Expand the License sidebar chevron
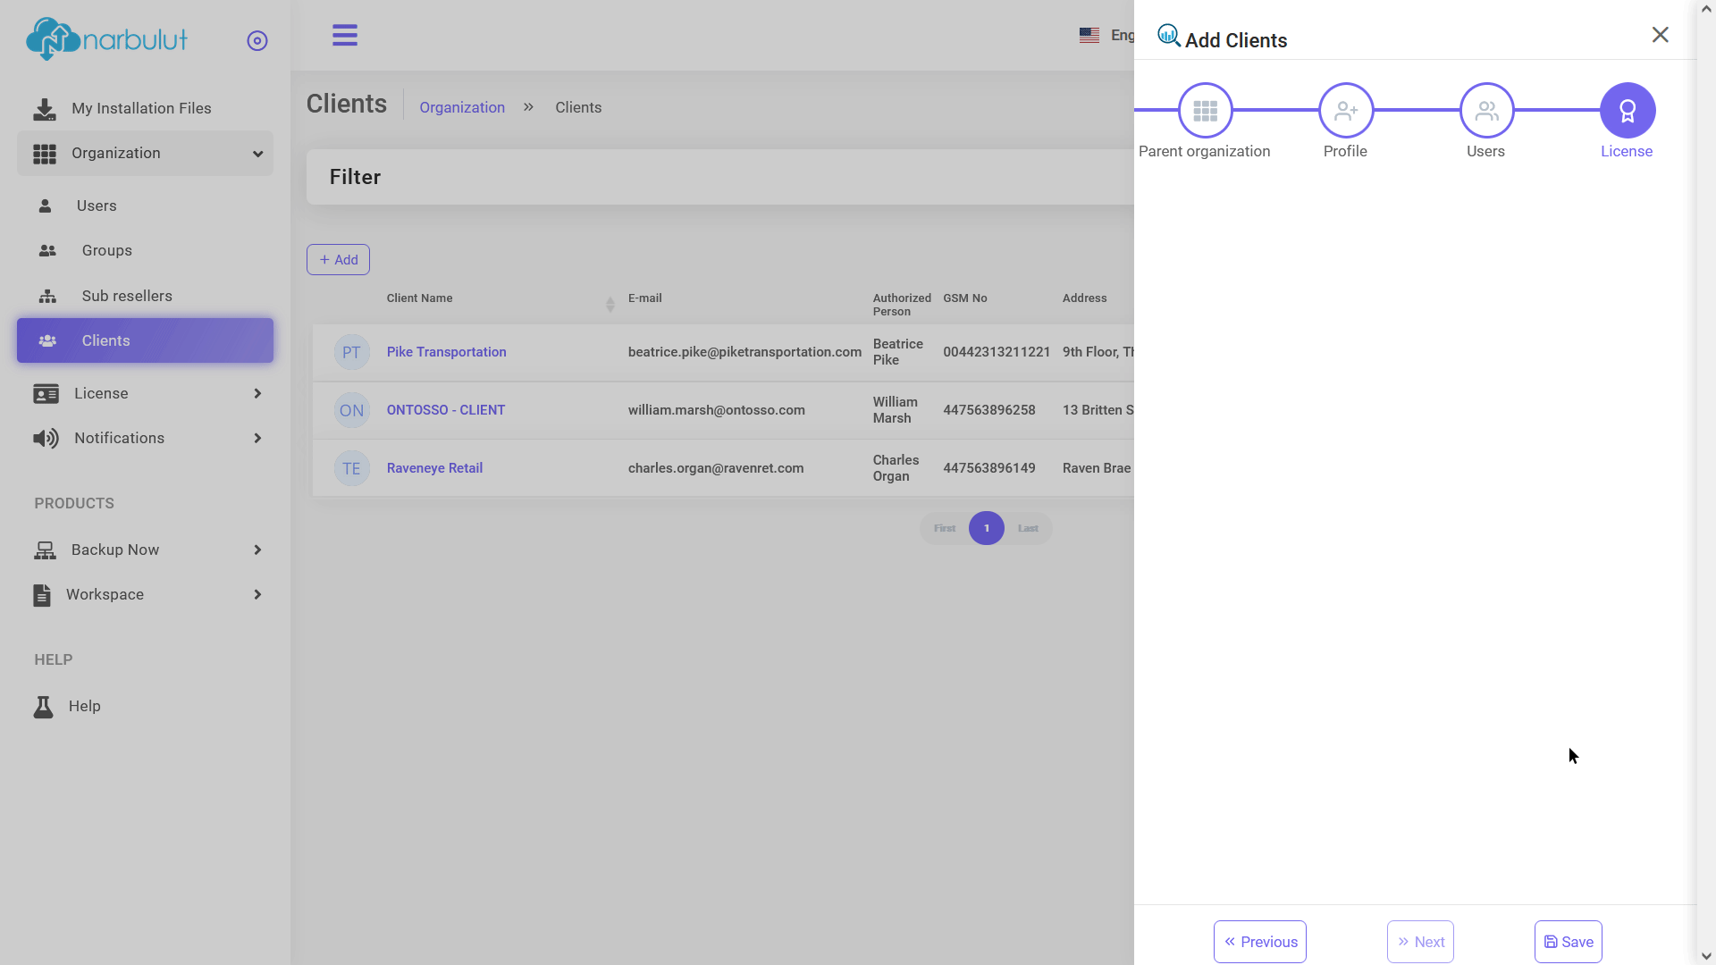 tap(257, 393)
